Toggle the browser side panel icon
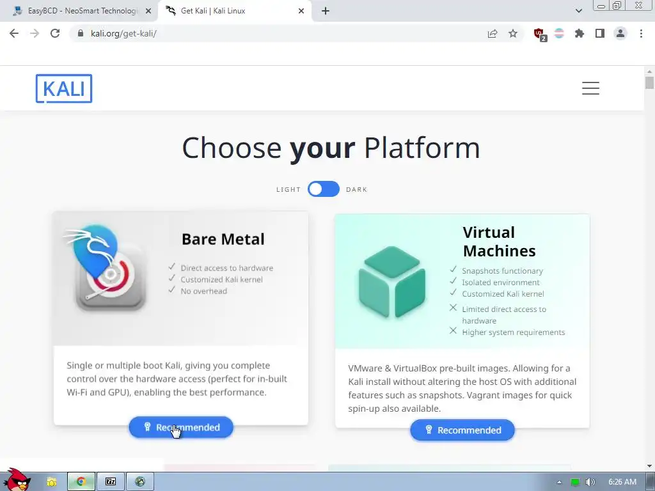The height and width of the screenshot is (491, 655). pos(600,33)
